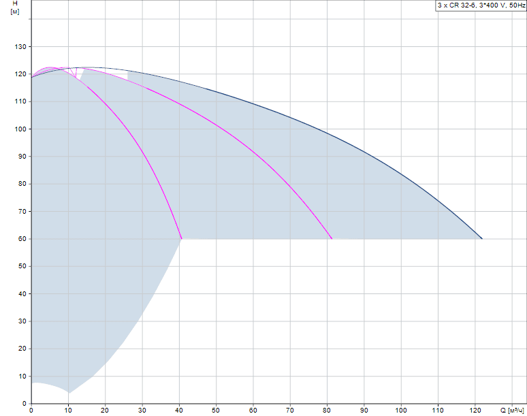
Task: Click the 50 tick label on Q axis
Action: point(216,411)
